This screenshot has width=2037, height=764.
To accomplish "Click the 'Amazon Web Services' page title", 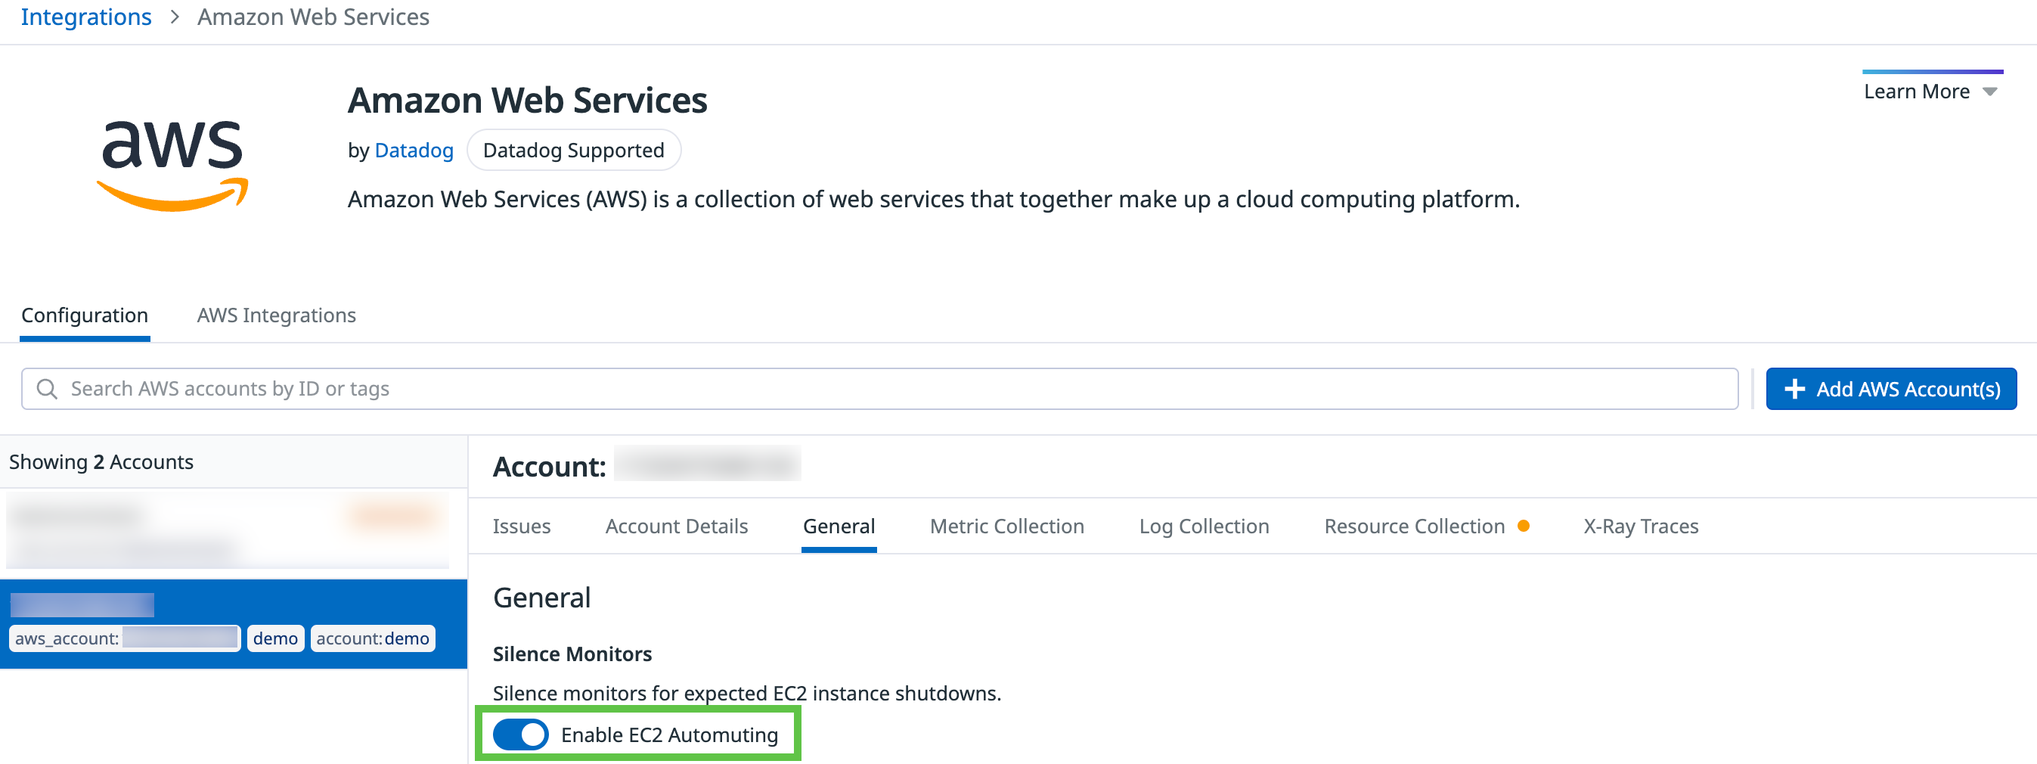I will click(528, 101).
